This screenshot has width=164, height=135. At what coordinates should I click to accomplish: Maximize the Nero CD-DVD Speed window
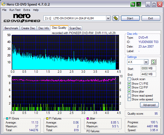[154, 4]
